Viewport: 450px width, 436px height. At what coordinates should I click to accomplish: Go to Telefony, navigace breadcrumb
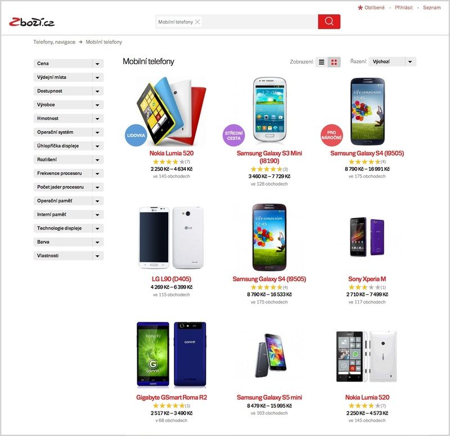(54, 42)
